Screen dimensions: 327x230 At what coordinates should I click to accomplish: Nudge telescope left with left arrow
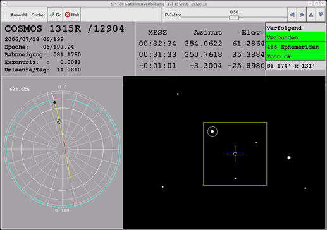[292, 15]
